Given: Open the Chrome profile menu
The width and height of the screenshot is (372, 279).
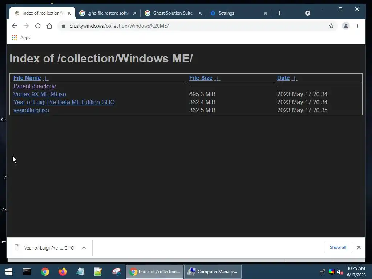Looking at the screenshot, I should tap(346, 26).
